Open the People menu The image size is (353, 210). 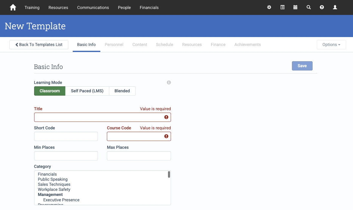pyautogui.click(x=124, y=7)
